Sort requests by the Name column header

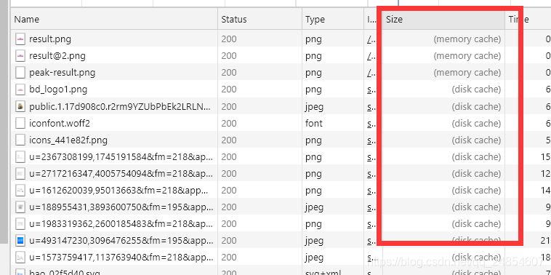click(x=114, y=20)
